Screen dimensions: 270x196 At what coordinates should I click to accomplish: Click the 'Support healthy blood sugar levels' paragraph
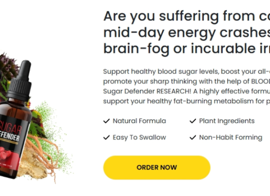[187, 86]
